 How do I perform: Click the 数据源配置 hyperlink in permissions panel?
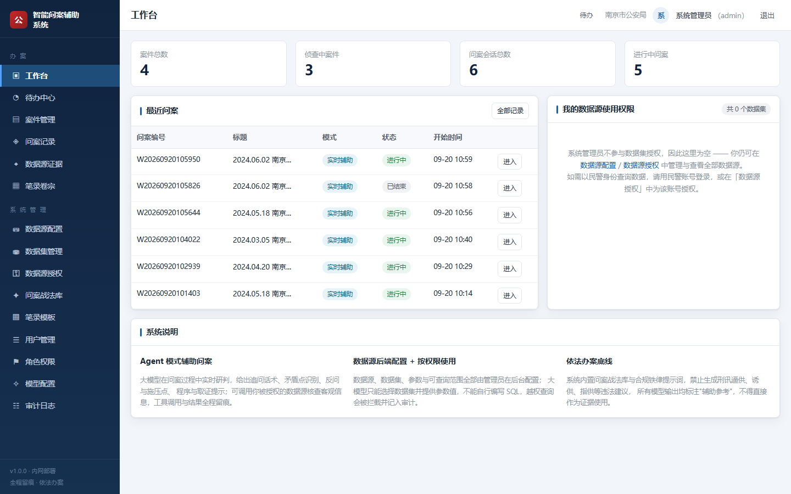[x=598, y=165]
